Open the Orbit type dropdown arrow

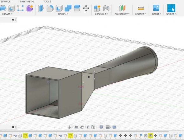click(73, 127)
